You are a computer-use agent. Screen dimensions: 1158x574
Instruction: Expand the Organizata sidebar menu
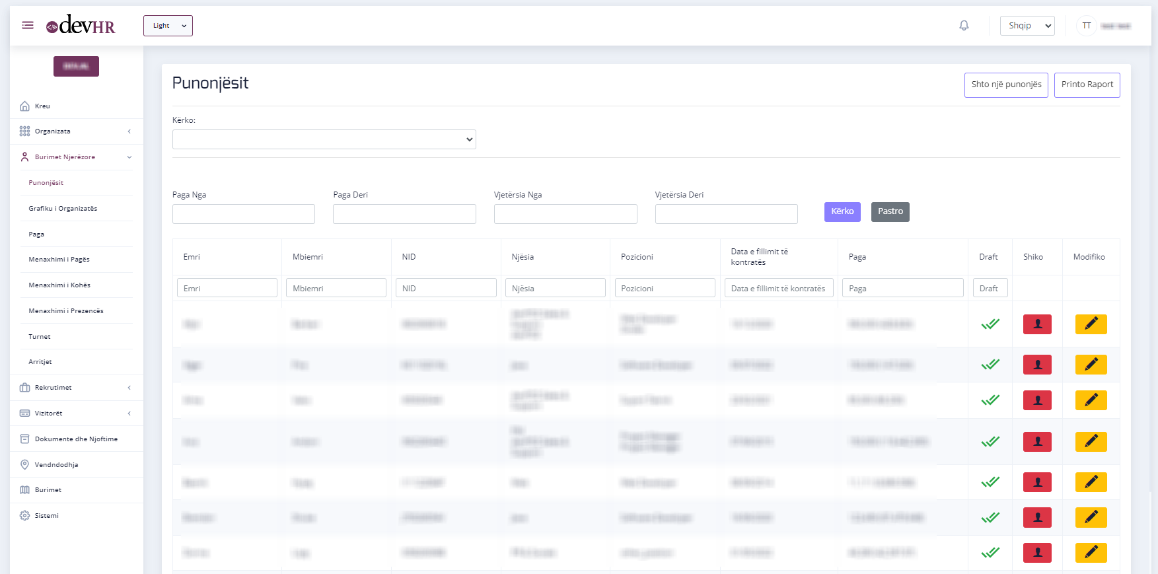pos(76,131)
